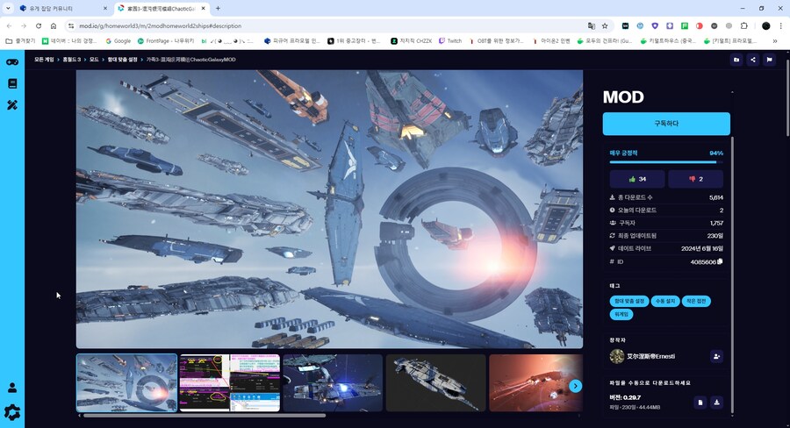Open the settings gear in left sidebar

coord(12,411)
